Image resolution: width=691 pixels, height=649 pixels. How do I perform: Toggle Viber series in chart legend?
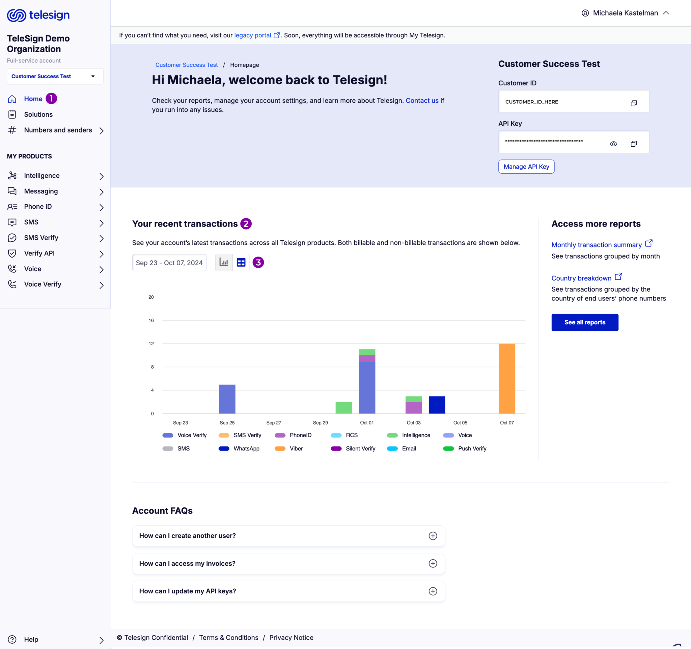pyautogui.click(x=296, y=449)
